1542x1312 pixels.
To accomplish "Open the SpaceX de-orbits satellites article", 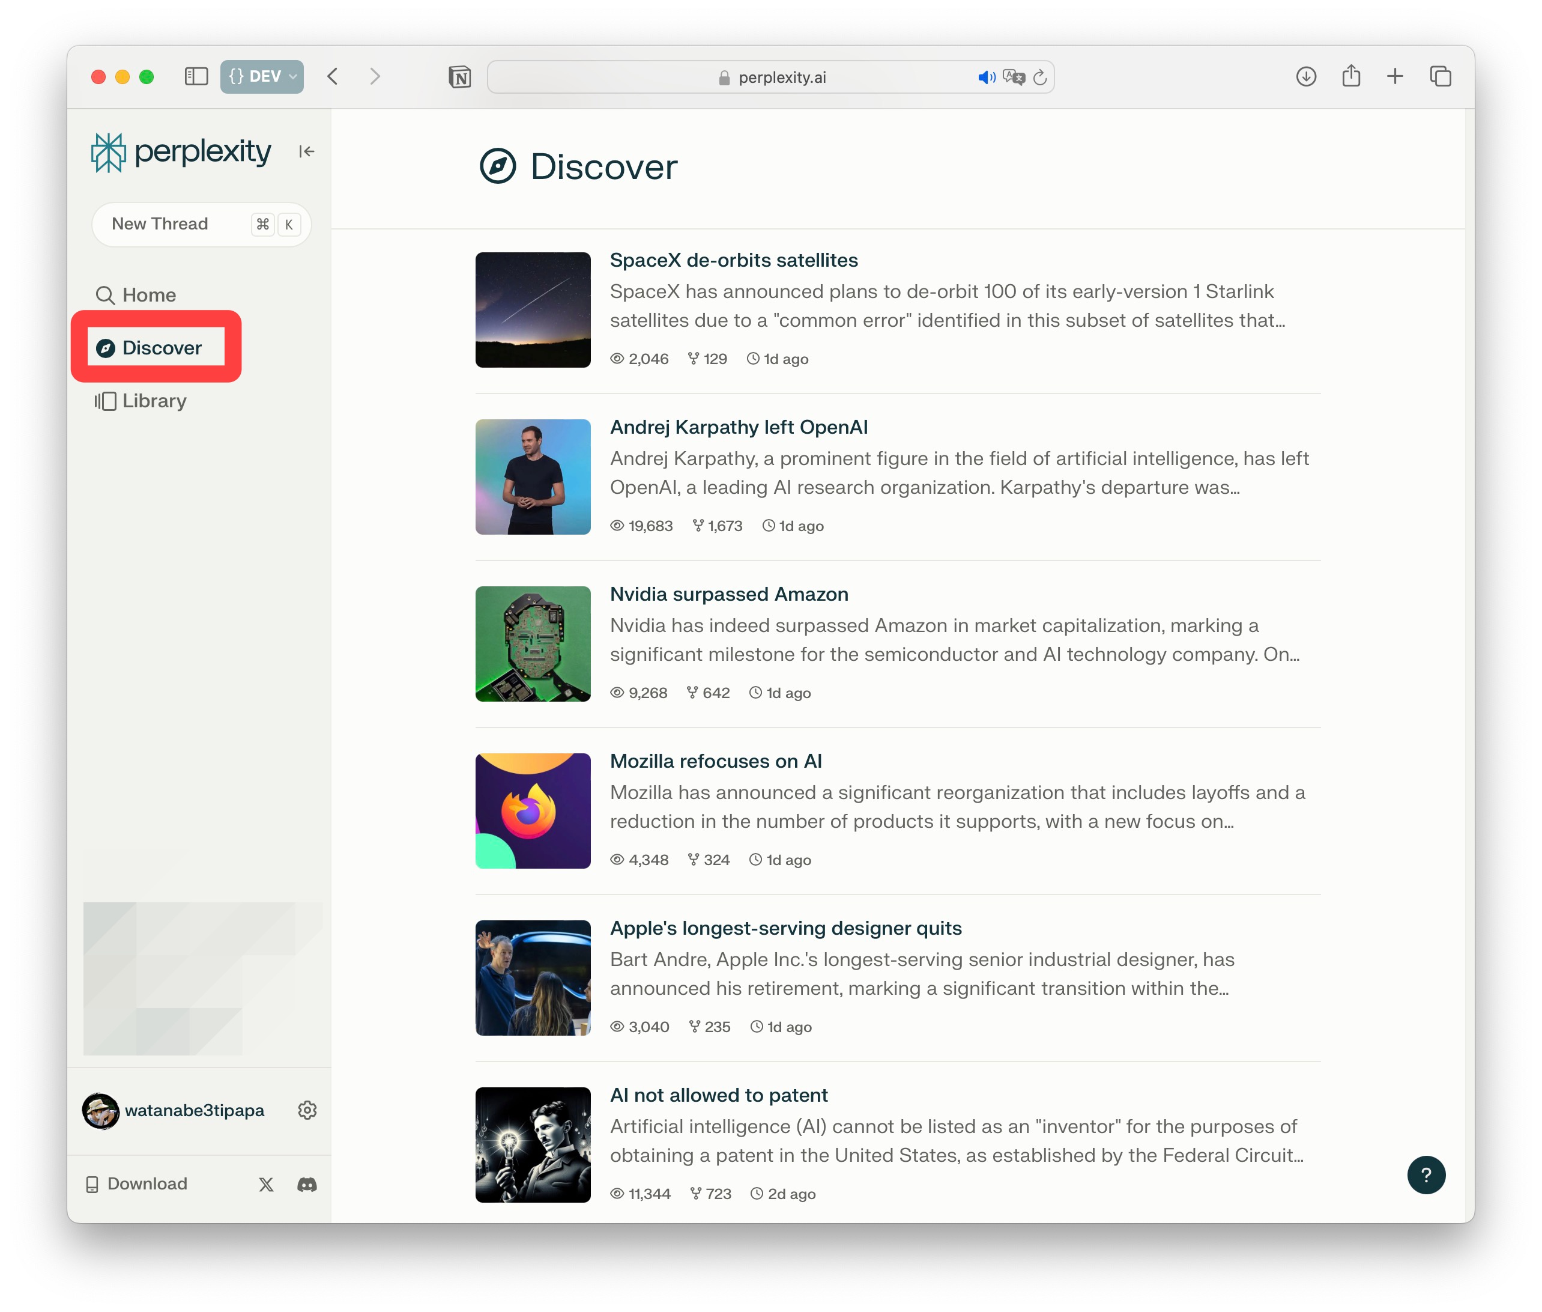I will tap(733, 260).
